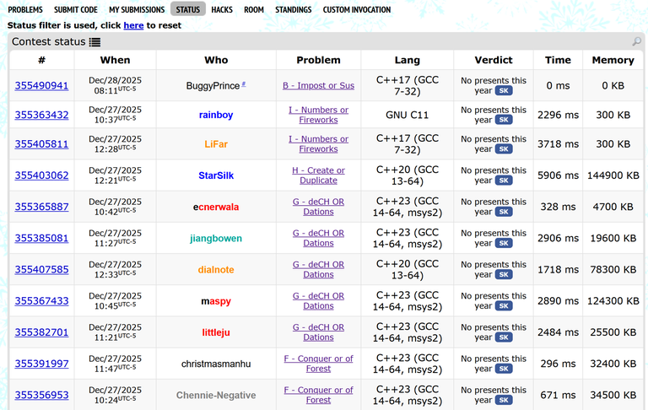Go to the Hacks tab
Viewport: 648px width, 410px height.
coord(222,10)
